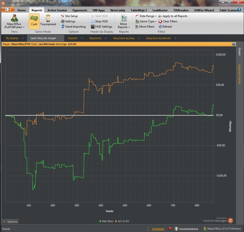
Task: Open the More Reports chart icon
Action: coord(124,18)
